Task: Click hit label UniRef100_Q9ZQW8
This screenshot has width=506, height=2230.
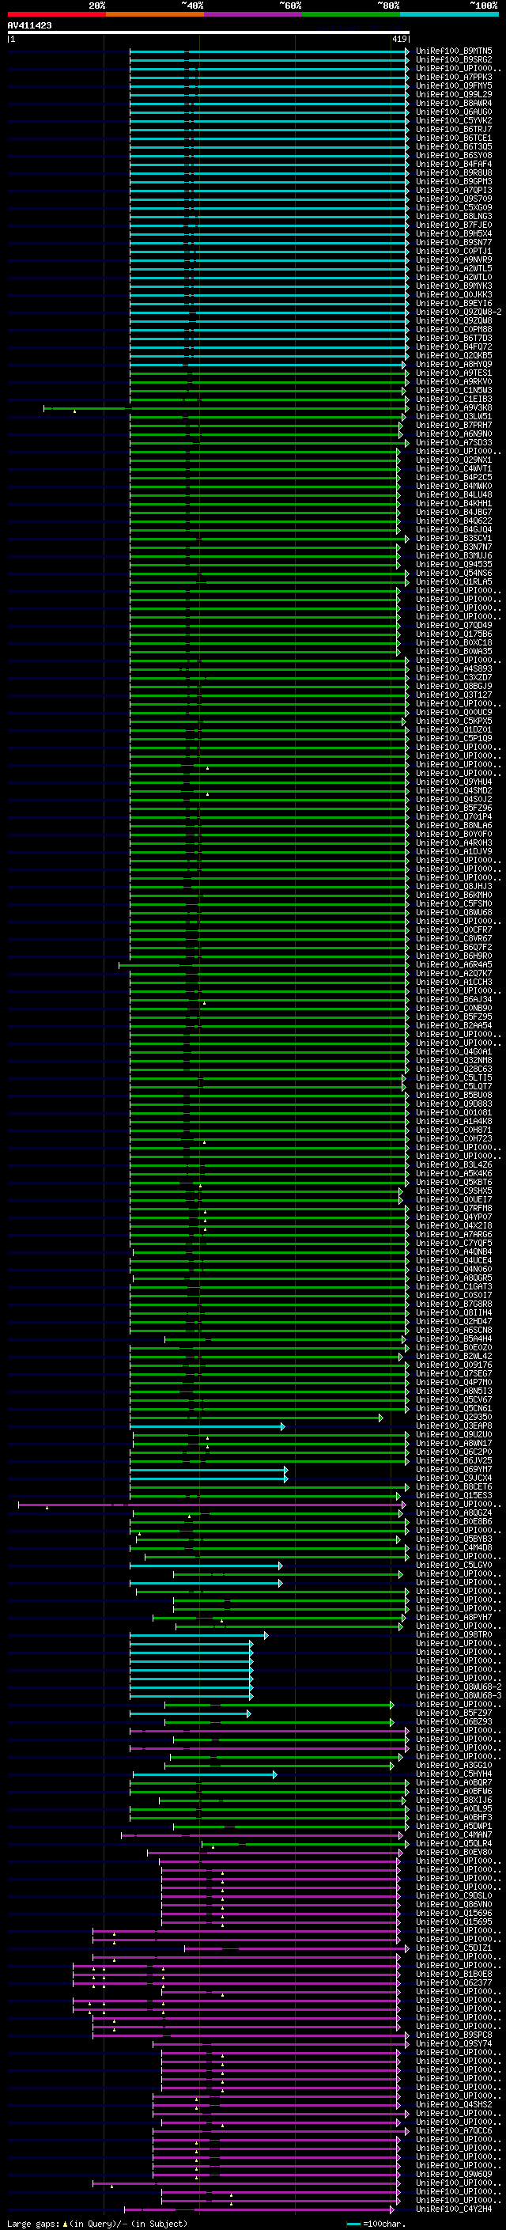Action: pyautogui.click(x=454, y=320)
